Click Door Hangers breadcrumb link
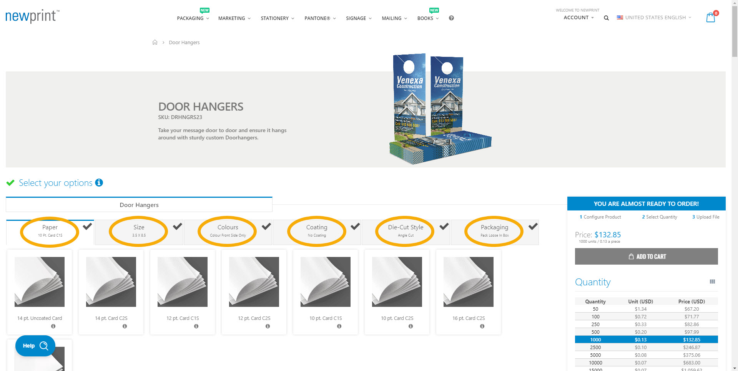This screenshot has width=738, height=371. tap(184, 42)
